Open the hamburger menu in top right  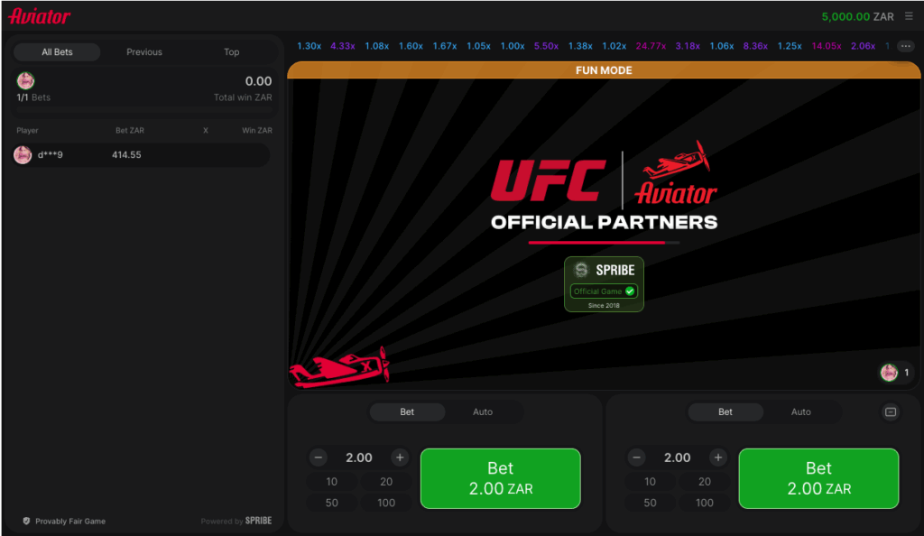click(x=909, y=16)
